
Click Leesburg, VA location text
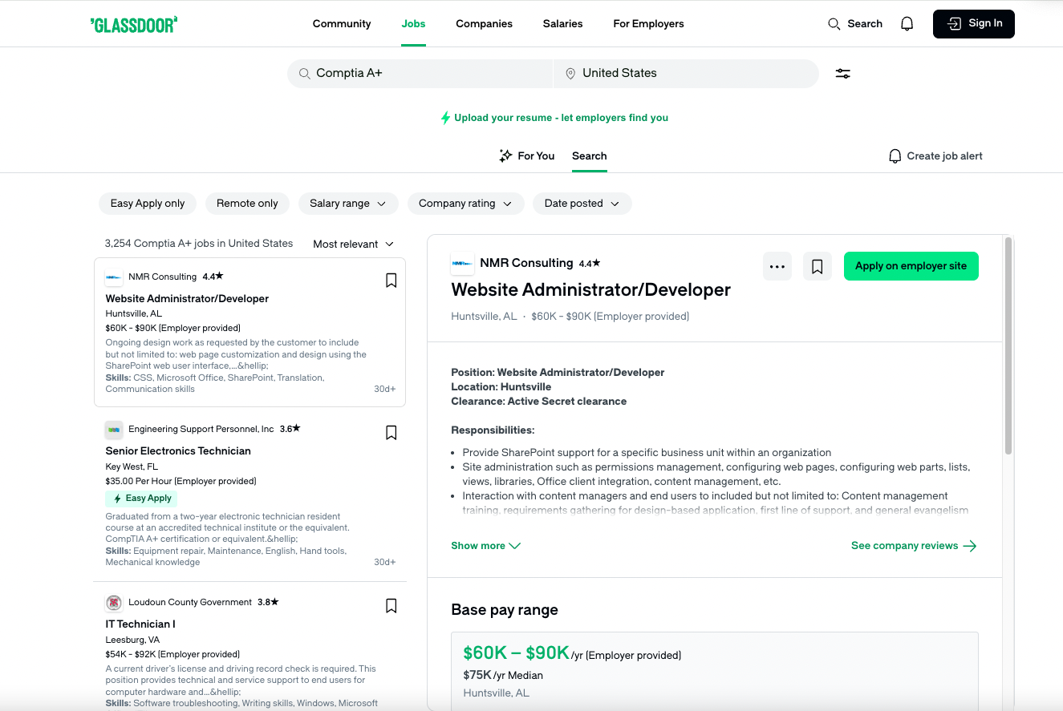pyautogui.click(x=132, y=640)
